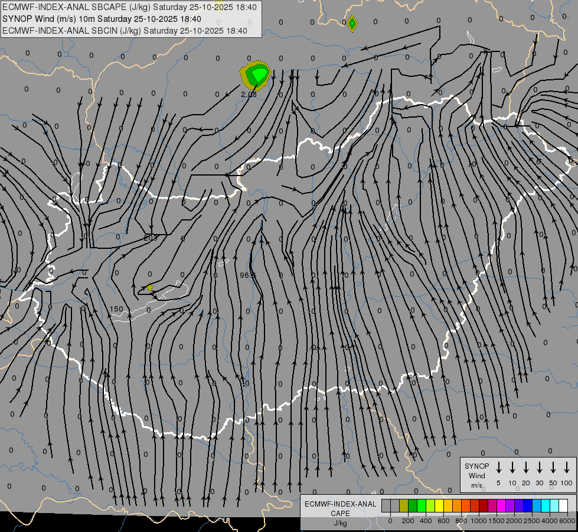
Task: Pick the magenta swatch in the CAPE scale
Action: click(x=502, y=506)
